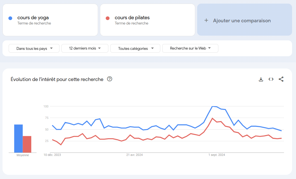The width and height of the screenshot is (296, 179).
Task: Click the embed code icon
Action: (x=271, y=79)
